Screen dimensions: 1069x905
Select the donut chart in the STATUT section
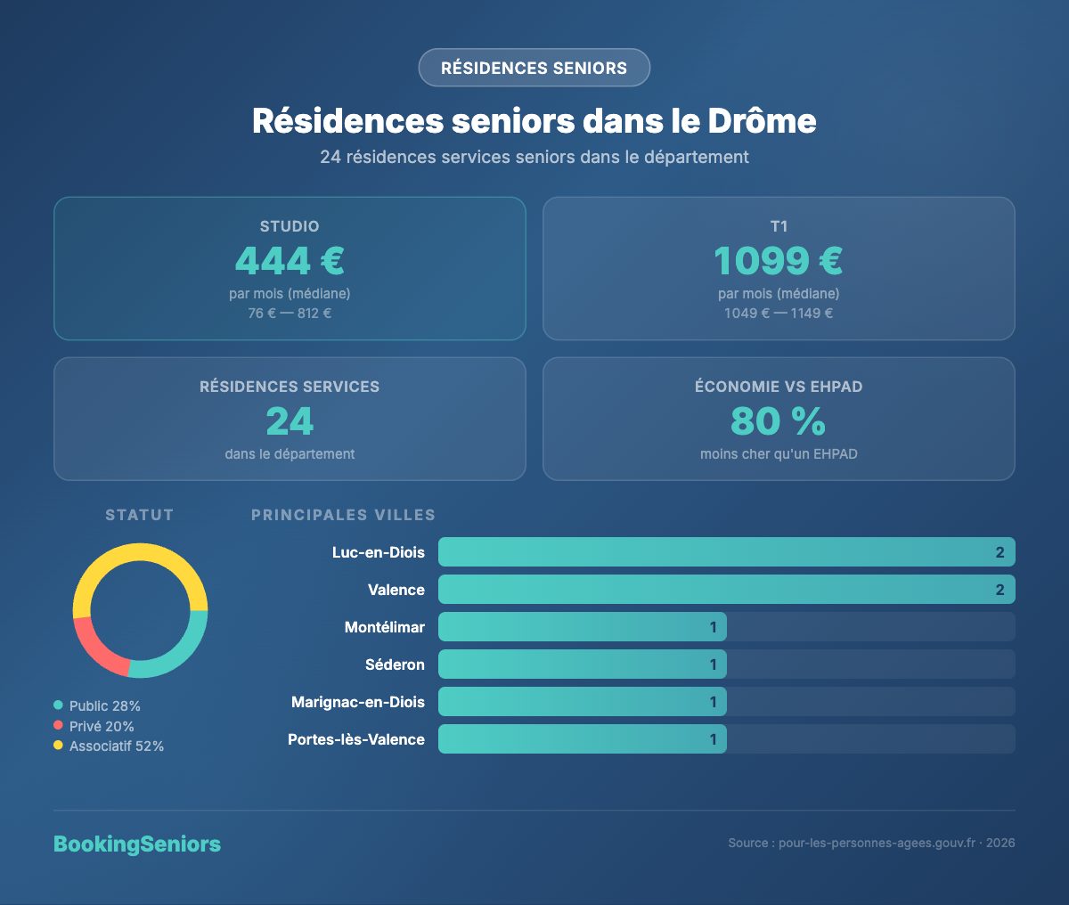click(141, 610)
